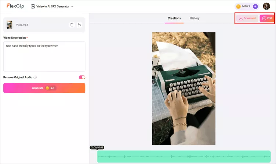276x164 pixels.
Task: Click the 00:00/00:08 playhead marker
Action: pos(97,147)
